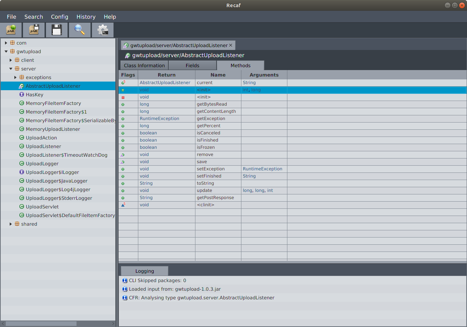This screenshot has width=467, height=327.
Task: Click the floppy disk save icon
Action: click(57, 30)
